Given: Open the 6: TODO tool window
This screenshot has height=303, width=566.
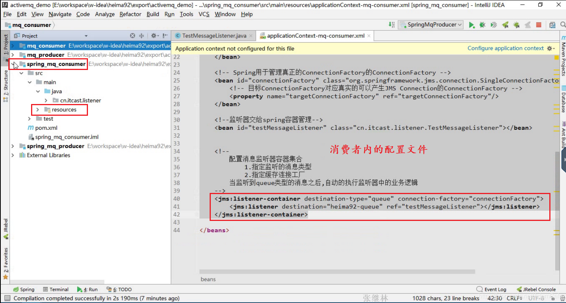Looking at the screenshot, I should pos(119,289).
